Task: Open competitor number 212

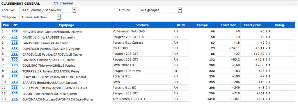Action: (15, 48)
